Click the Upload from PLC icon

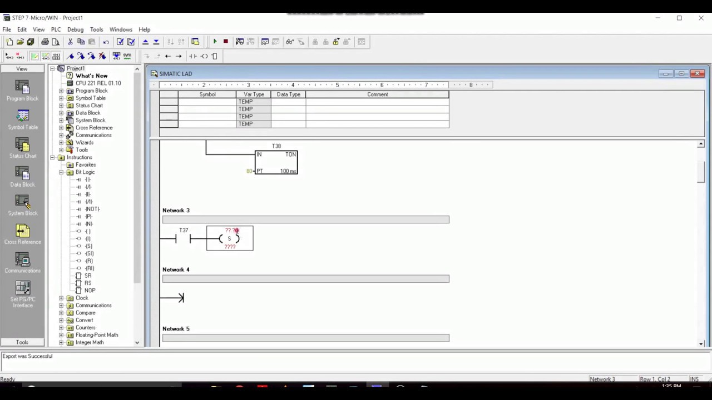pyautogui.click(x=145, y=42)
